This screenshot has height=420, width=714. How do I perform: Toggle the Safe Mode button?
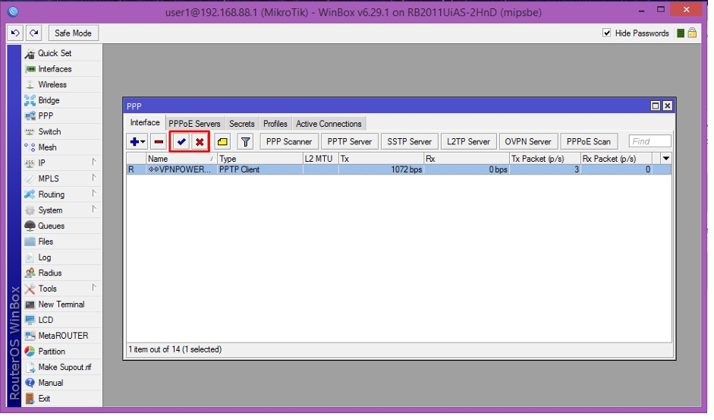coord(73,33)
